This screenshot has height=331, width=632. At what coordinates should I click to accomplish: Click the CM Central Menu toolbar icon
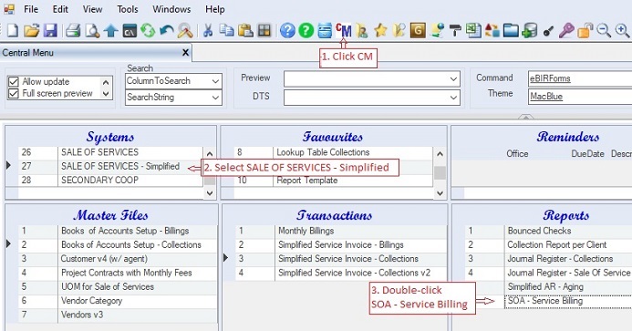pyautogui.click(x=344, y=31)
